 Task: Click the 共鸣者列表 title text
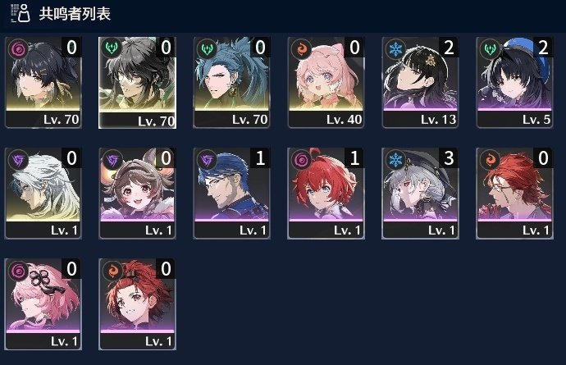(75, 14)
